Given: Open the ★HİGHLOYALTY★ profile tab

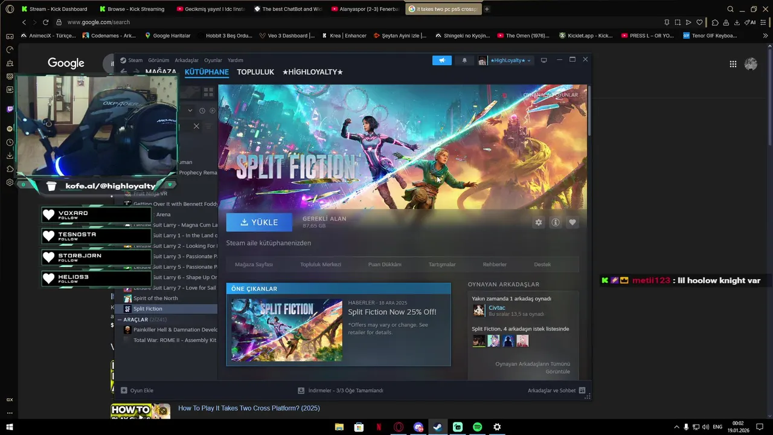Looking at the screenshot, I should point(313,72).
